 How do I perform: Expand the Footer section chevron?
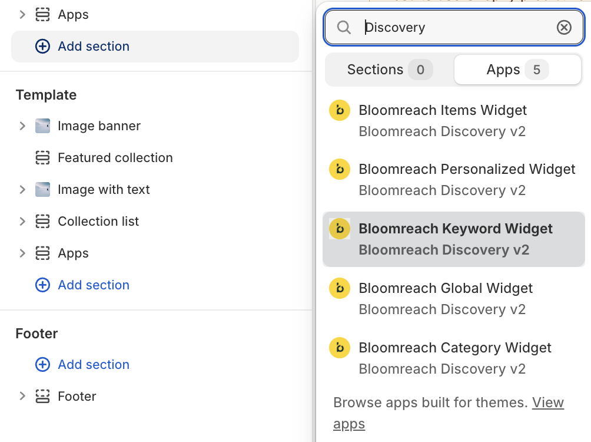(x=22, y=397)
